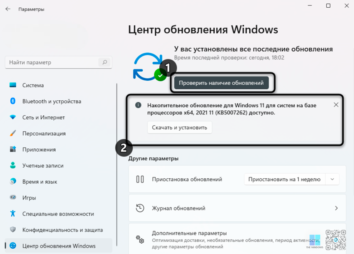This screenshot has height=254, width=354.
Task: Click the Время и язык globe icon
Action: click(13, 181)
